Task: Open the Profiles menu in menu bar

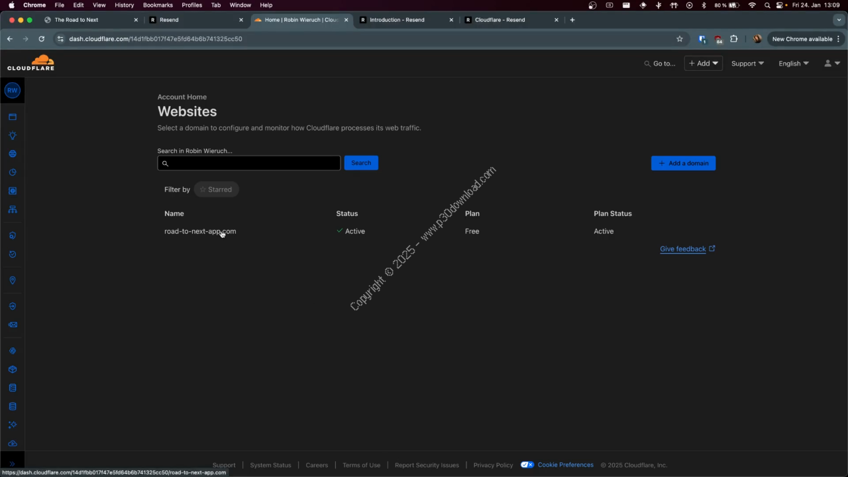Action: [x=192, y=5]
